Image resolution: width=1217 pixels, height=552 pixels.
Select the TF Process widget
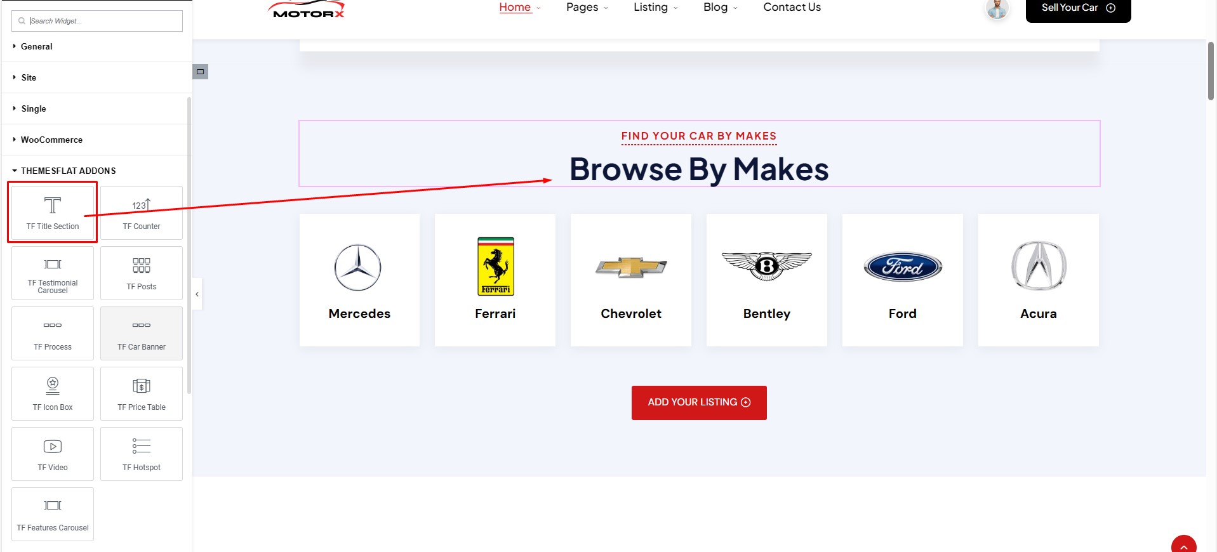click(x=53, y=333)
